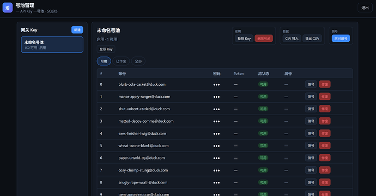The image size is (376, 196).
Task: Click 作废 for manor-apply-ranger@duck.com
Action: pyautogui.click(x=325, y=97)
